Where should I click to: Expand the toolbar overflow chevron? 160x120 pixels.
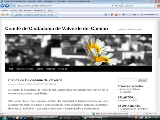(x=159, y=13)
